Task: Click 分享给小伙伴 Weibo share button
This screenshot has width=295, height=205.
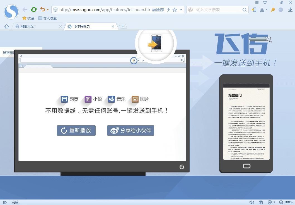Action: pyautogui.click(x=130, y=130)
